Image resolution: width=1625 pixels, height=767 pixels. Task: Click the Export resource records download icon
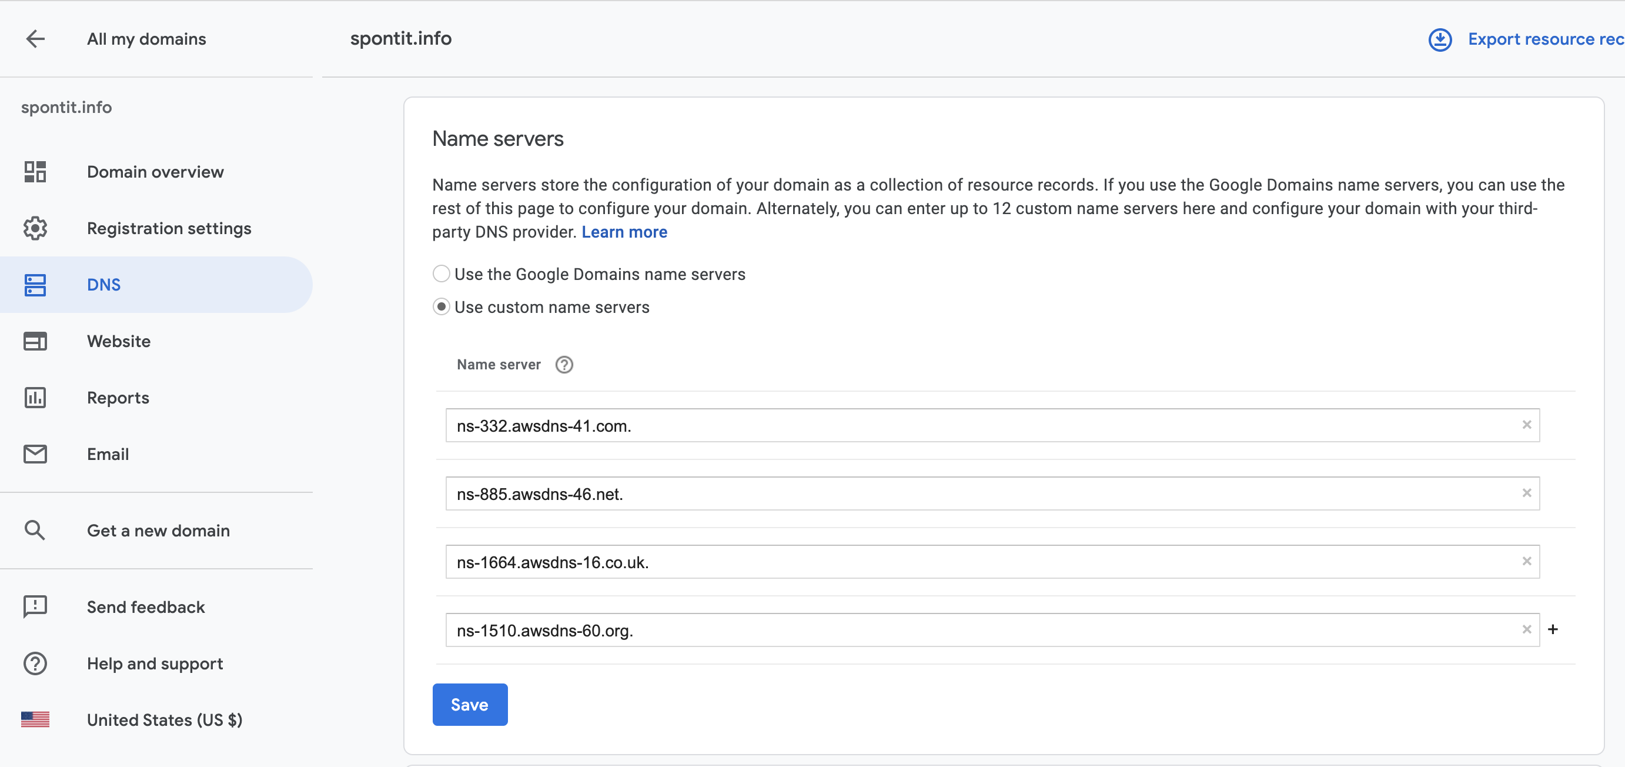[x=1440, y=39]
